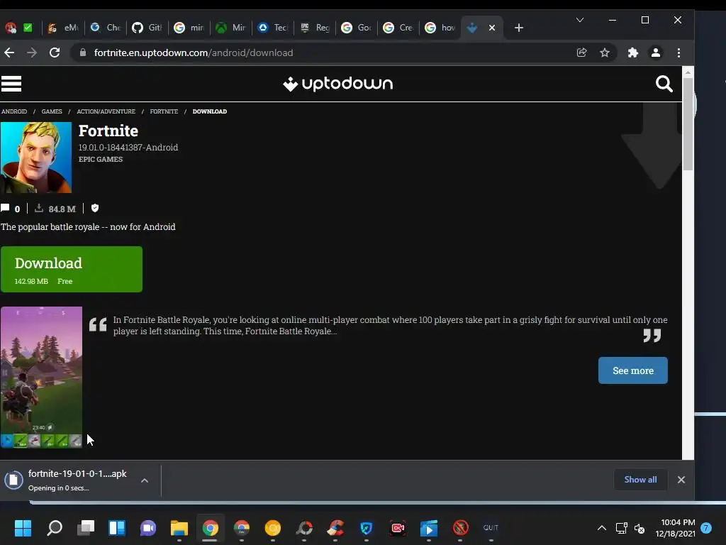This screenshot has height=545, width=726.
Task: Switch to the Google 'hov' tab
Action: point(440,28)
